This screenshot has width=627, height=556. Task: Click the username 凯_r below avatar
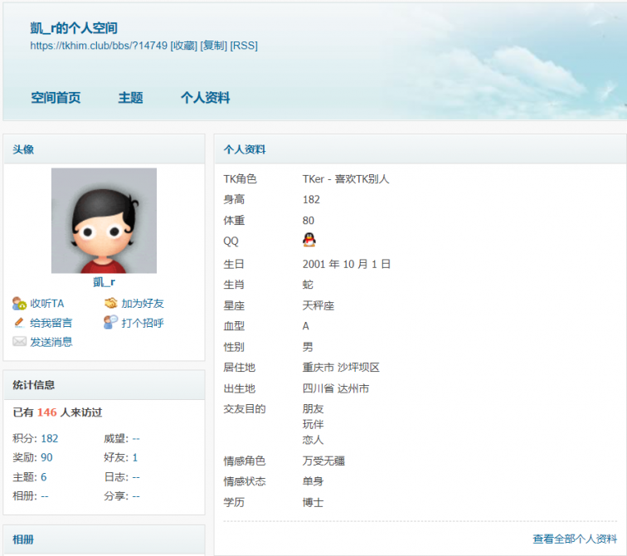click(104, 282)
